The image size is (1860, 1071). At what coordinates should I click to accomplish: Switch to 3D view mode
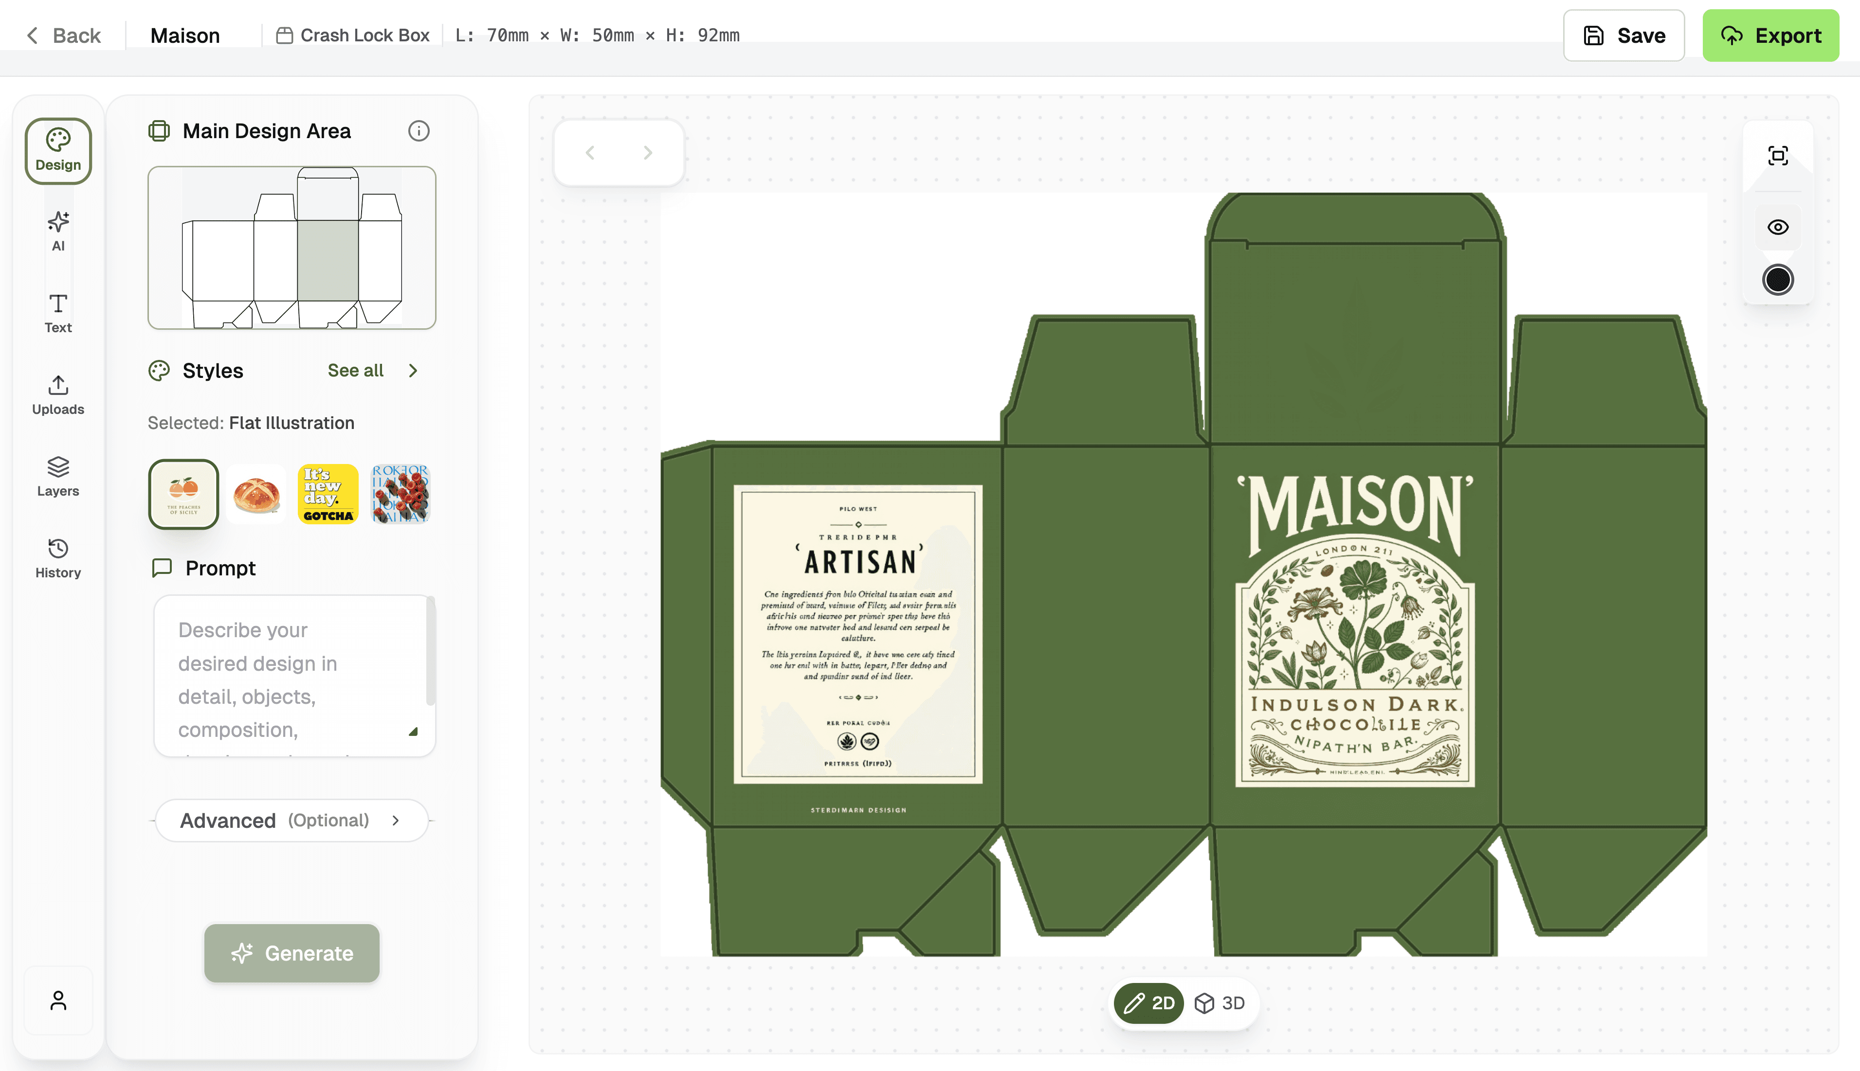pyautogui.click(x=1220, y=1002)
